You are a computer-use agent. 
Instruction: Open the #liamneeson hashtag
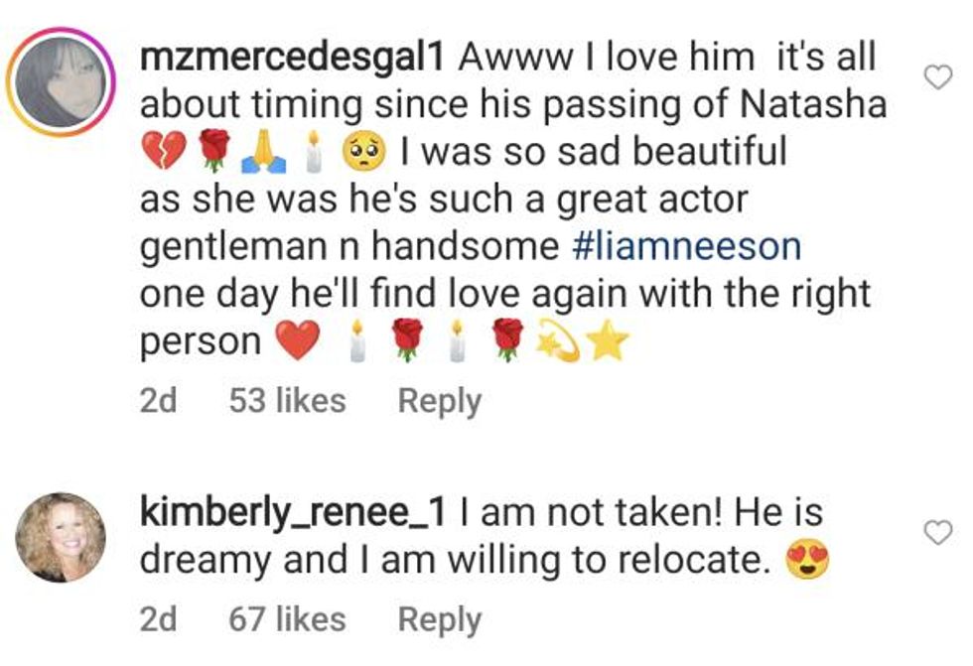click(687, 245)
